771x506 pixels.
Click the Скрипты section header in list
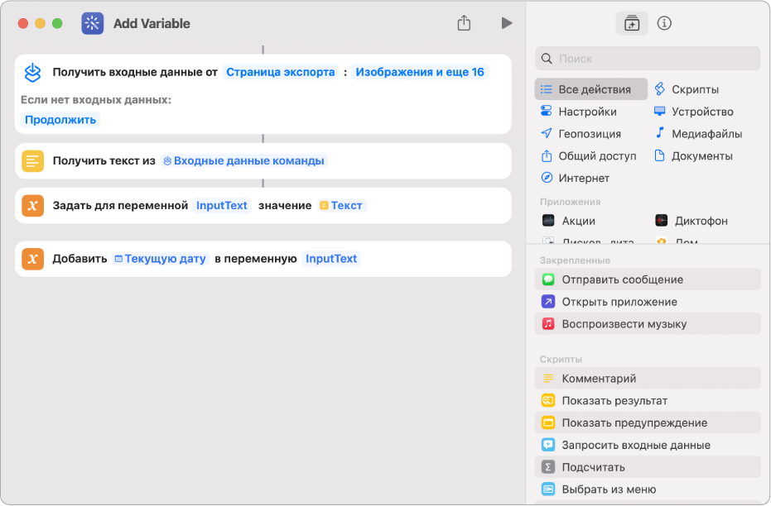[x=561, y=360]
